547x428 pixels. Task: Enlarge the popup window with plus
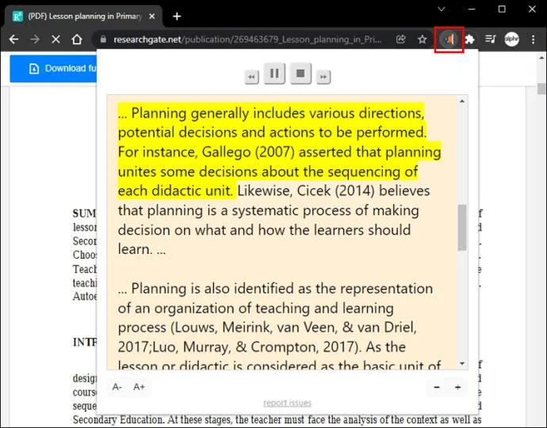click(458, 387)
